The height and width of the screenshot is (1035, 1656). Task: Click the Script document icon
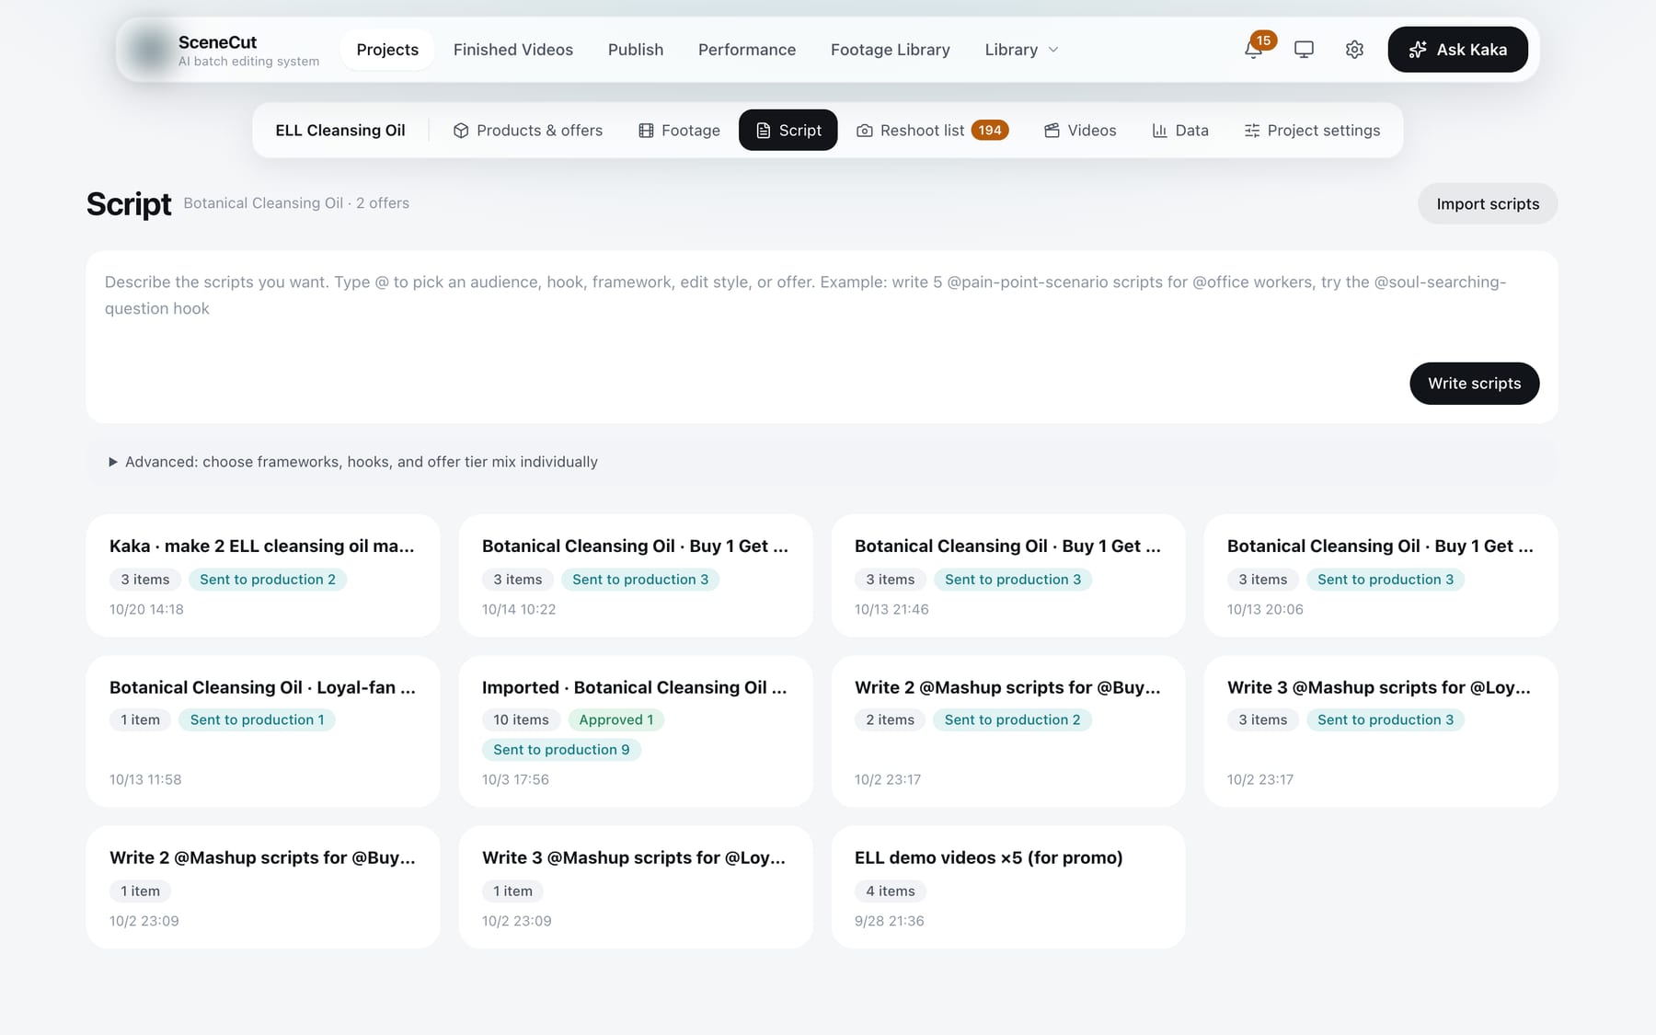click(x=763, y=131)
